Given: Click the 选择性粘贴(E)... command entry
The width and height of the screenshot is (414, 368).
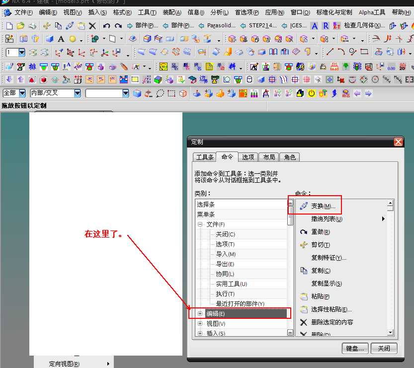Looking at the screenshot, I should pyautogui.click(x=331, y=309).
